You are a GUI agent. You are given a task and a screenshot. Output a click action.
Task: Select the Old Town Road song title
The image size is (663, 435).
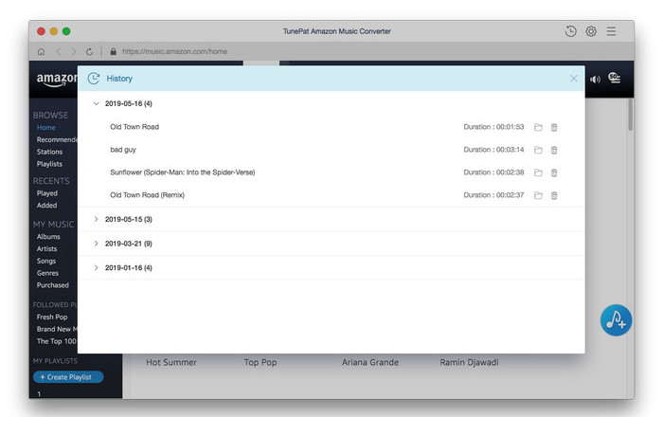point(134,127)
